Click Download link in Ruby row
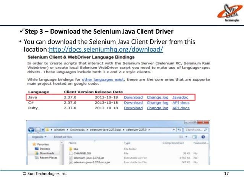The height and width of the screenshot is (183, 244). pyautogui.click(x=133, y=108)
